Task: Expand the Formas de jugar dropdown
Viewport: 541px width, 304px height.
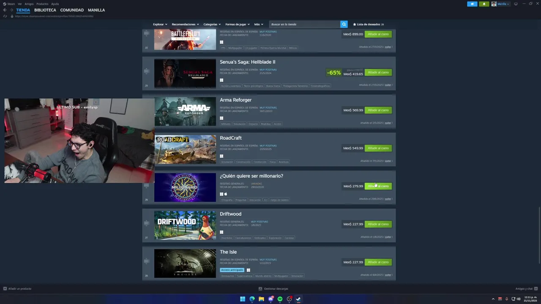Action: pyautogui.click(x=238, y=24)
